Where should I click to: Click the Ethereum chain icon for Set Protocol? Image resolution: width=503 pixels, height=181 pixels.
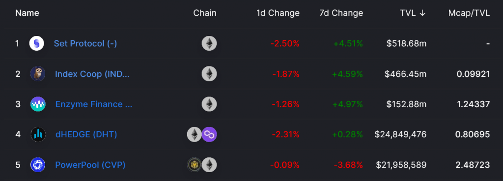[209, 43]
